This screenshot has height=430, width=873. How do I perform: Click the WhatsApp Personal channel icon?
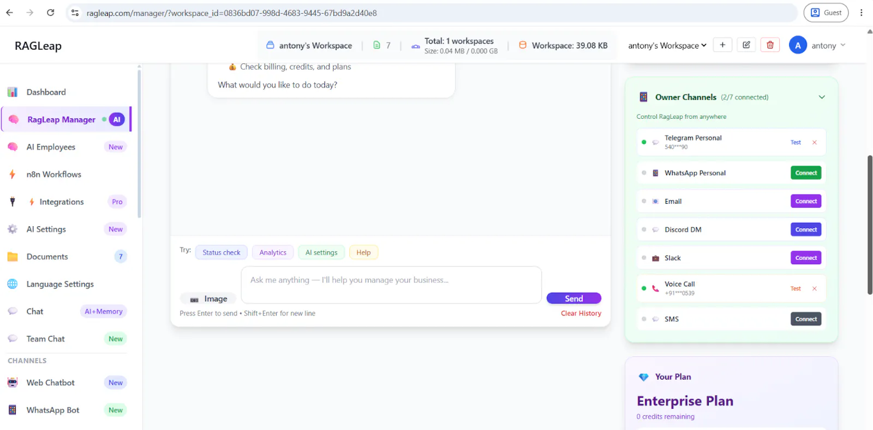click(655, 173)
